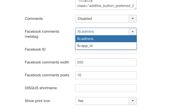Viewport: 169px width, 111px height.
Task: Collapse the Facebook comments metatag dropdown arrow
Action: tap(133, 32)
